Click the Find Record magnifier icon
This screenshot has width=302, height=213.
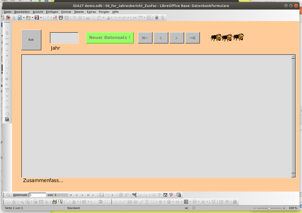[8, 195]
